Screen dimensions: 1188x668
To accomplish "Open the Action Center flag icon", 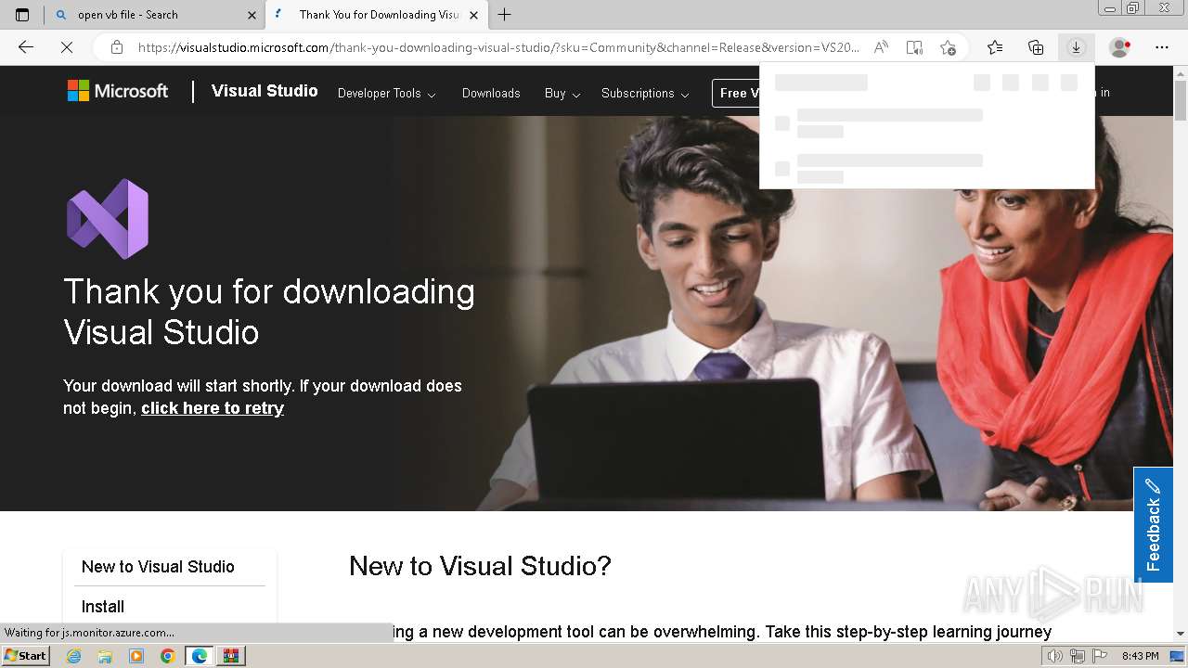I will tap(1098, 656).
